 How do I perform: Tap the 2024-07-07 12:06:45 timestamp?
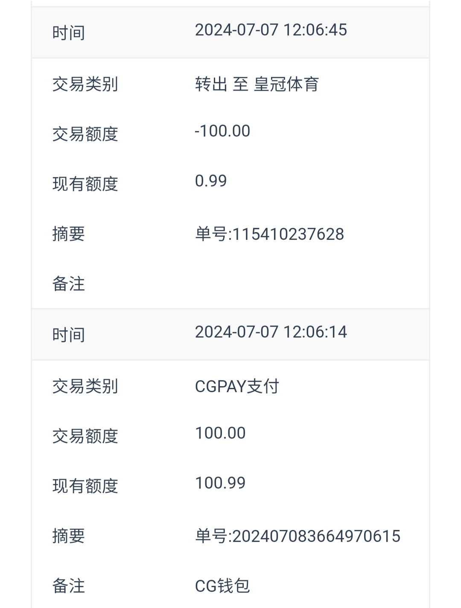tap(271, 30)
